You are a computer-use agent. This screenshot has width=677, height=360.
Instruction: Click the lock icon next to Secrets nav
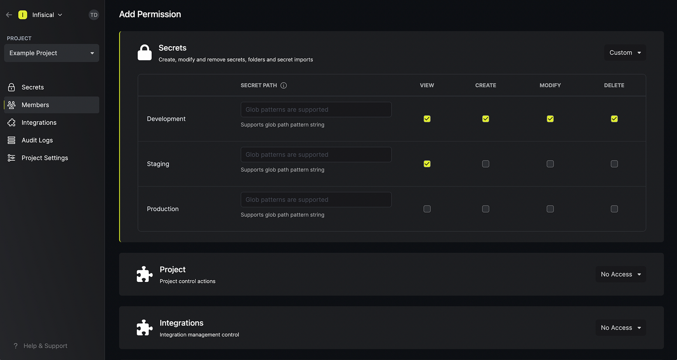pos(12,87)
